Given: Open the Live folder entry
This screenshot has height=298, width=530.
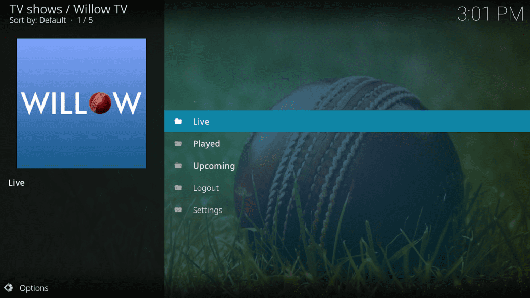Looking at the screenshot, I should click(x=347, y=121).
